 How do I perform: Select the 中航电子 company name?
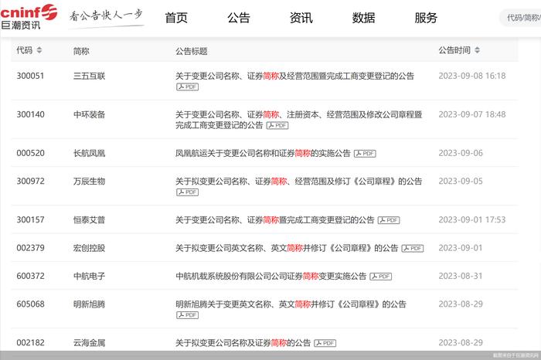[89, 276]
